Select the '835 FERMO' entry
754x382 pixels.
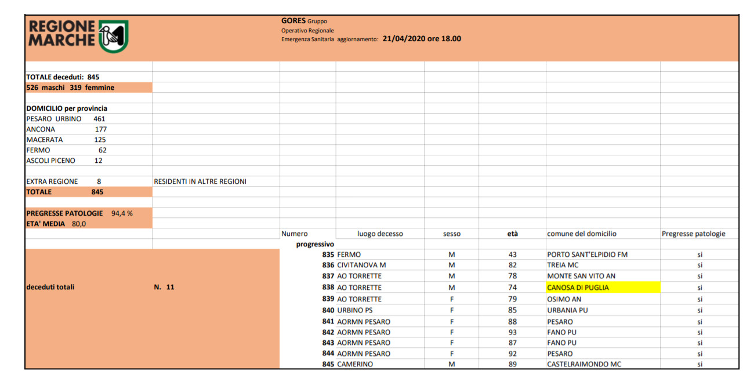[x=341, y=254]
